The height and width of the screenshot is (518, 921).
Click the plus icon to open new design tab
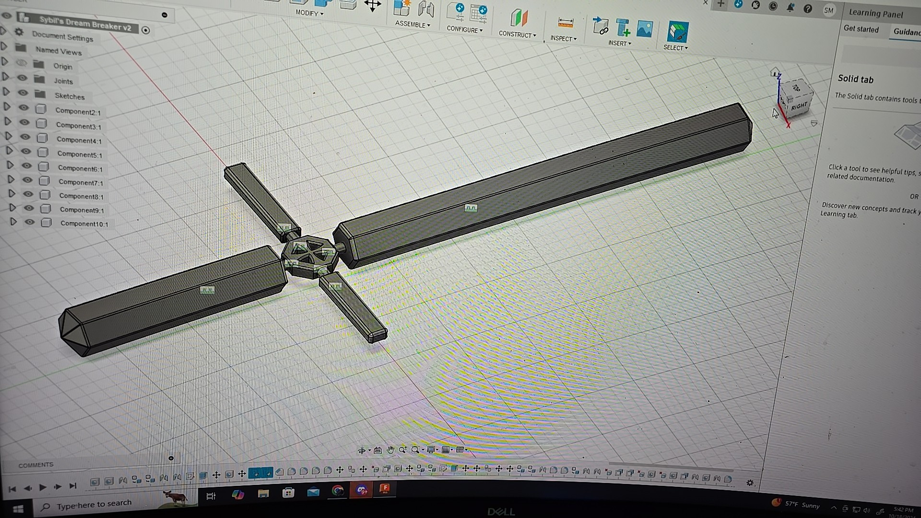click(x=720, y=4)
